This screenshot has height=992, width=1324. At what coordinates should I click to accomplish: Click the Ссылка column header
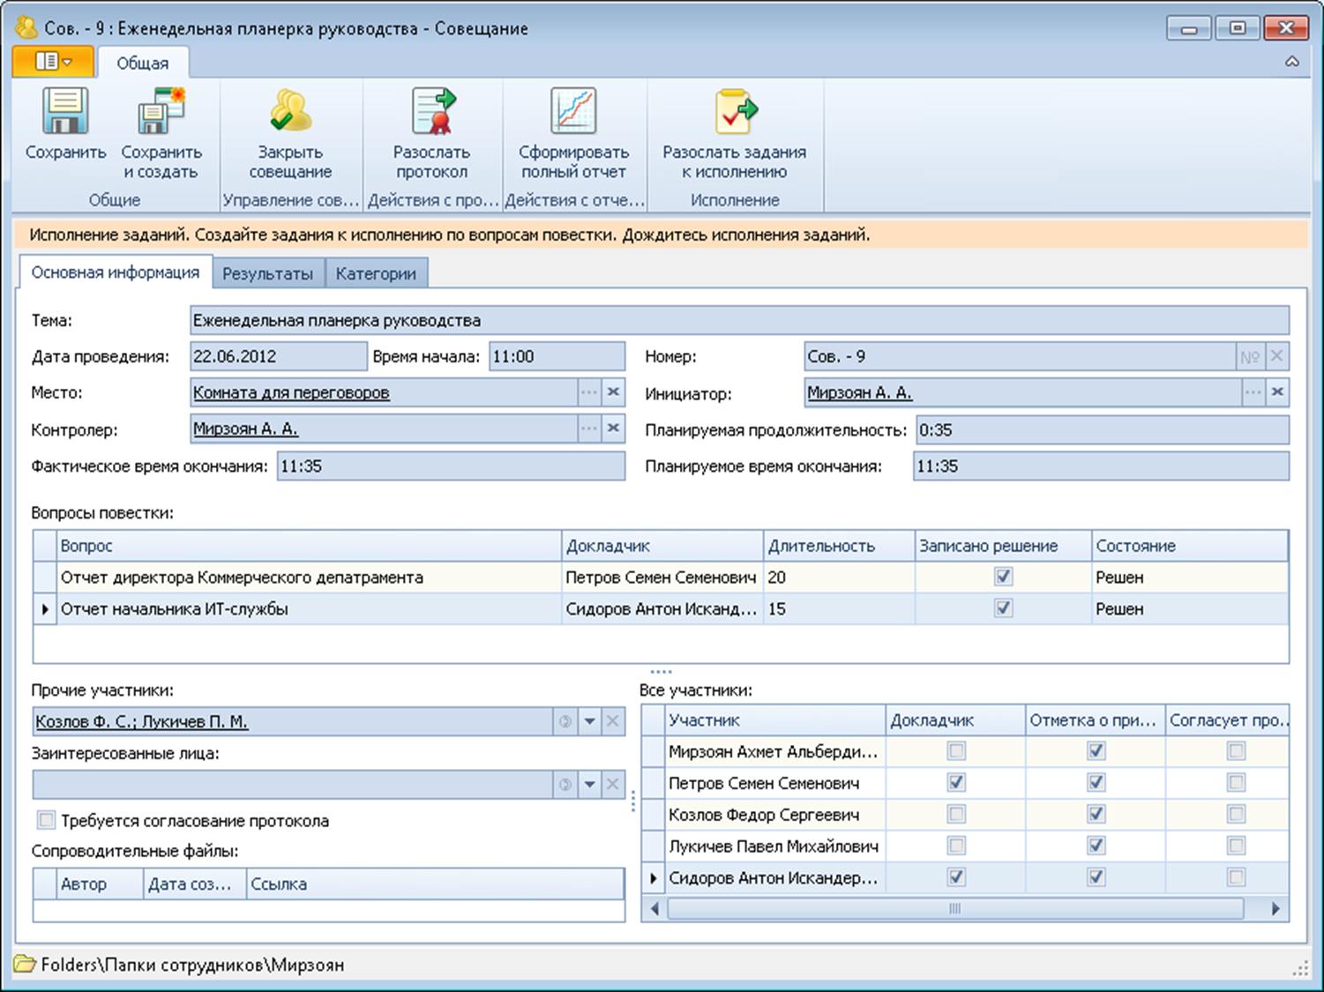click(435, 884)
